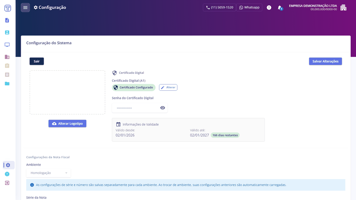Click the T logo in the sidebar
This screenshot has height=200, width=356.
(8, 8)
